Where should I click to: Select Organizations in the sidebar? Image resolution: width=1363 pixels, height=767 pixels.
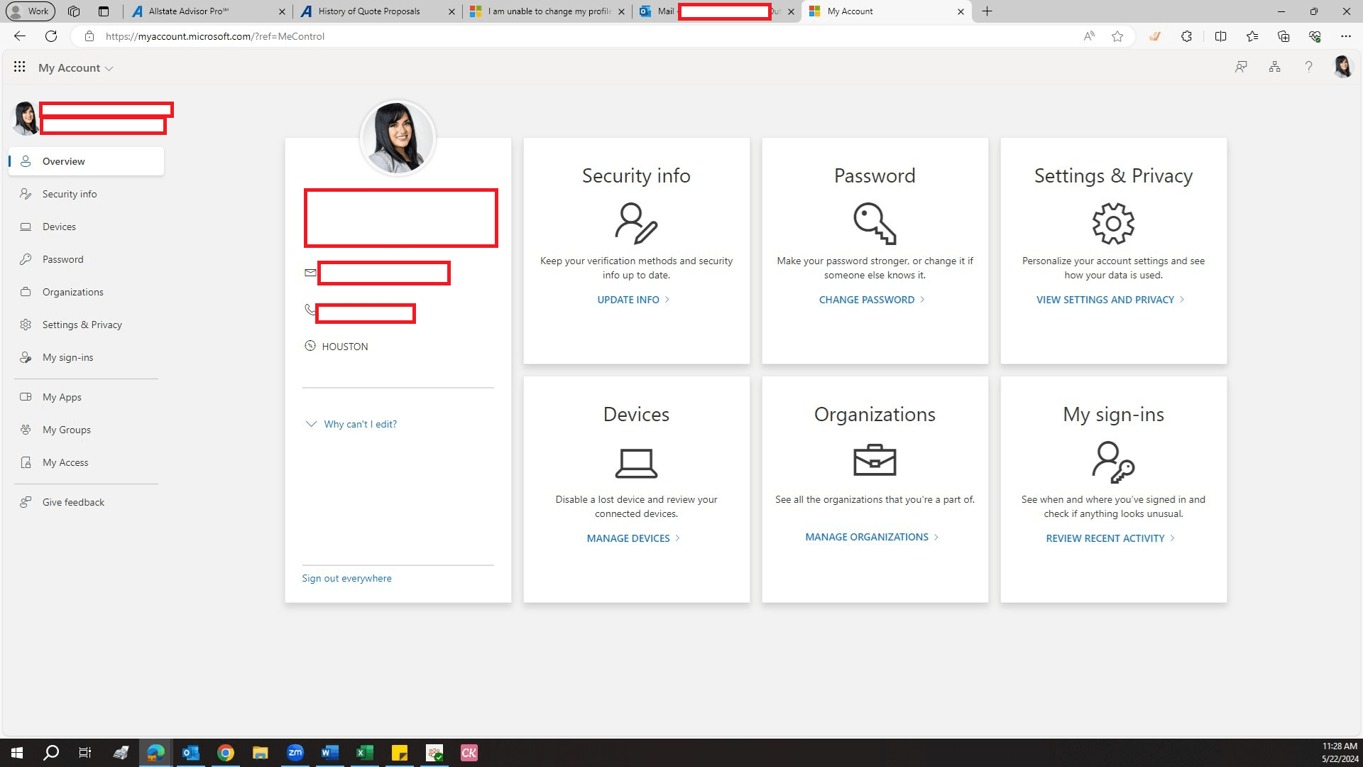[87, 292]
